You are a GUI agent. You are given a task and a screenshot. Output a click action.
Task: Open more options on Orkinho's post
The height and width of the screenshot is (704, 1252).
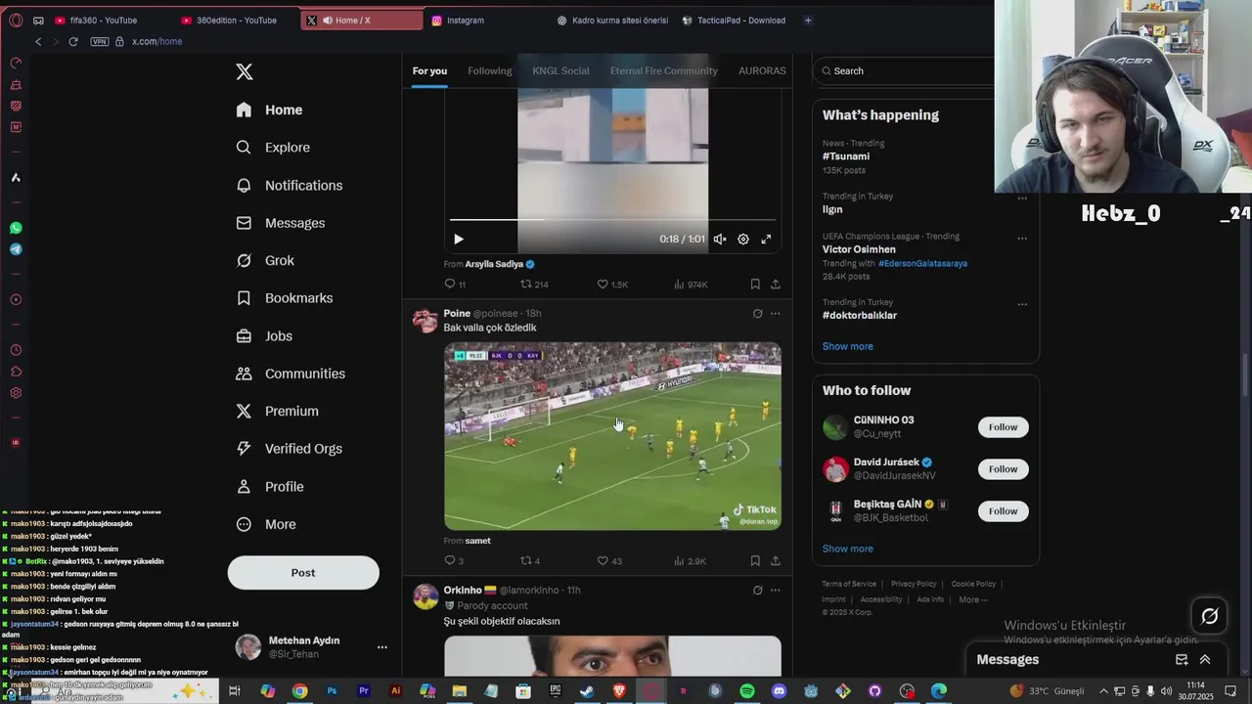(x=776, y=591)
